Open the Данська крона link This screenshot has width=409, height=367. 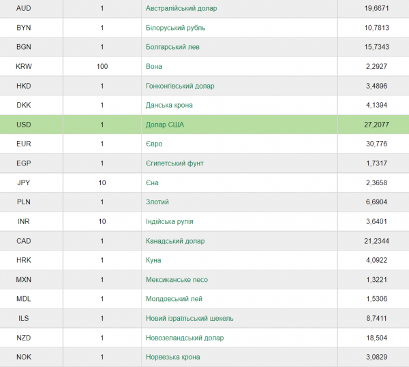point(169,106)
